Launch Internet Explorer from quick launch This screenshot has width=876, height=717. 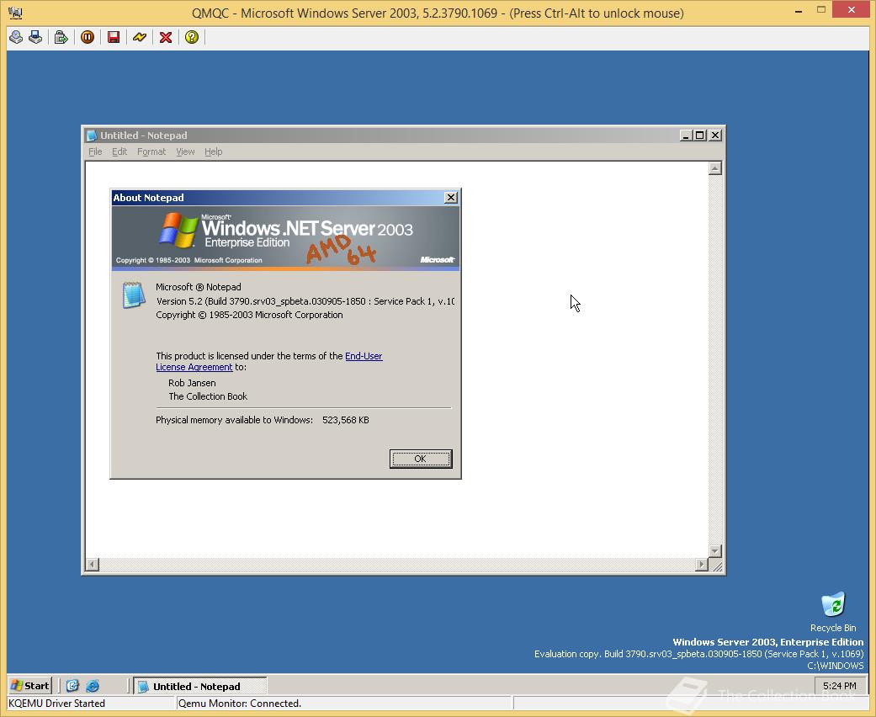93,686
